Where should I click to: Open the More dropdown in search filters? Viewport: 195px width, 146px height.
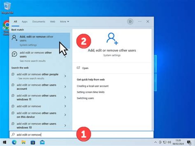point(64,22)
